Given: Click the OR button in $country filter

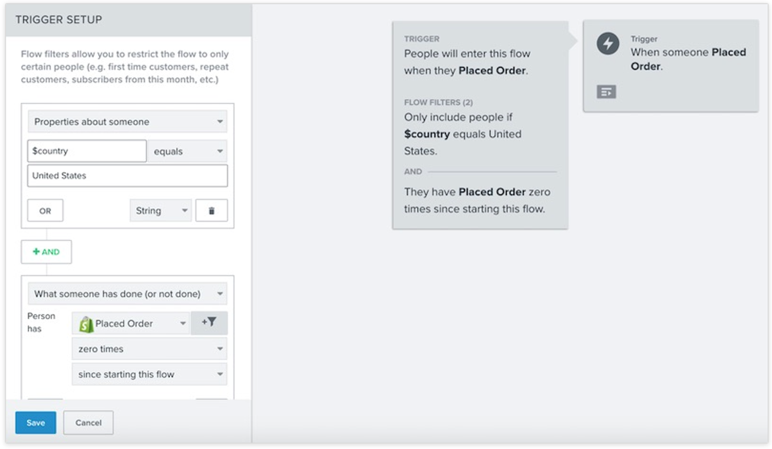Looking at the screenshot, I should [x=45, y=210].
